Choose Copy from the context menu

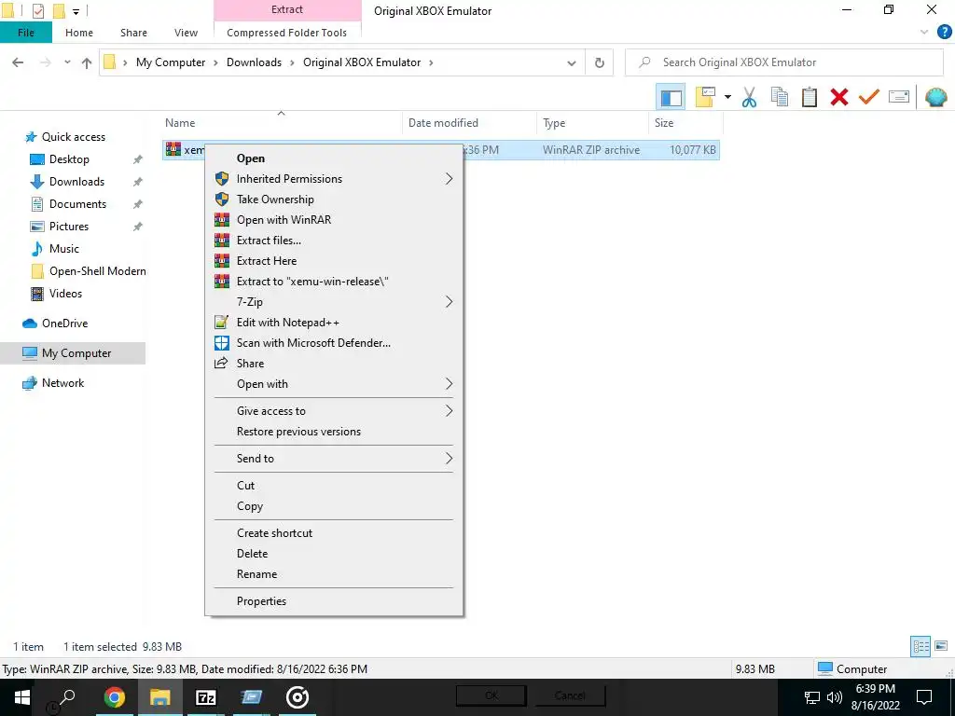click(334, 506)
